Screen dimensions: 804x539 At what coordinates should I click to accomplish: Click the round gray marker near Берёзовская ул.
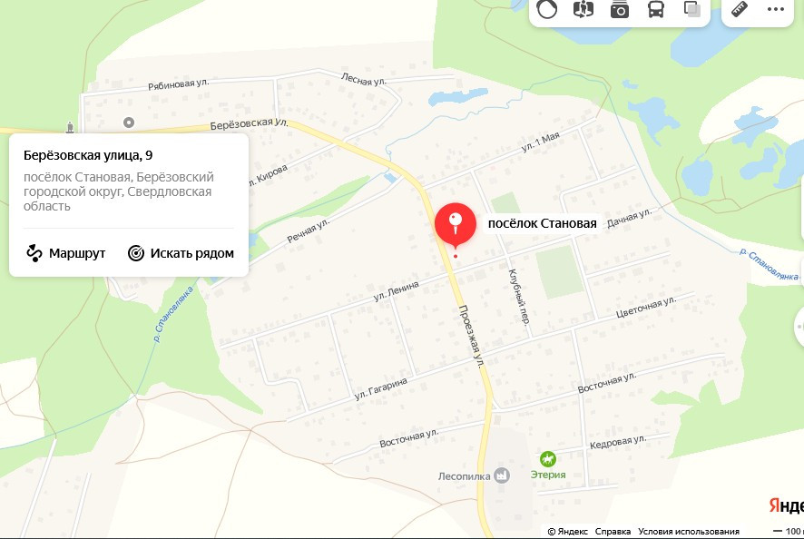coord(129,122)
